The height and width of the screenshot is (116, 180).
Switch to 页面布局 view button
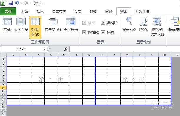(21, 25)
